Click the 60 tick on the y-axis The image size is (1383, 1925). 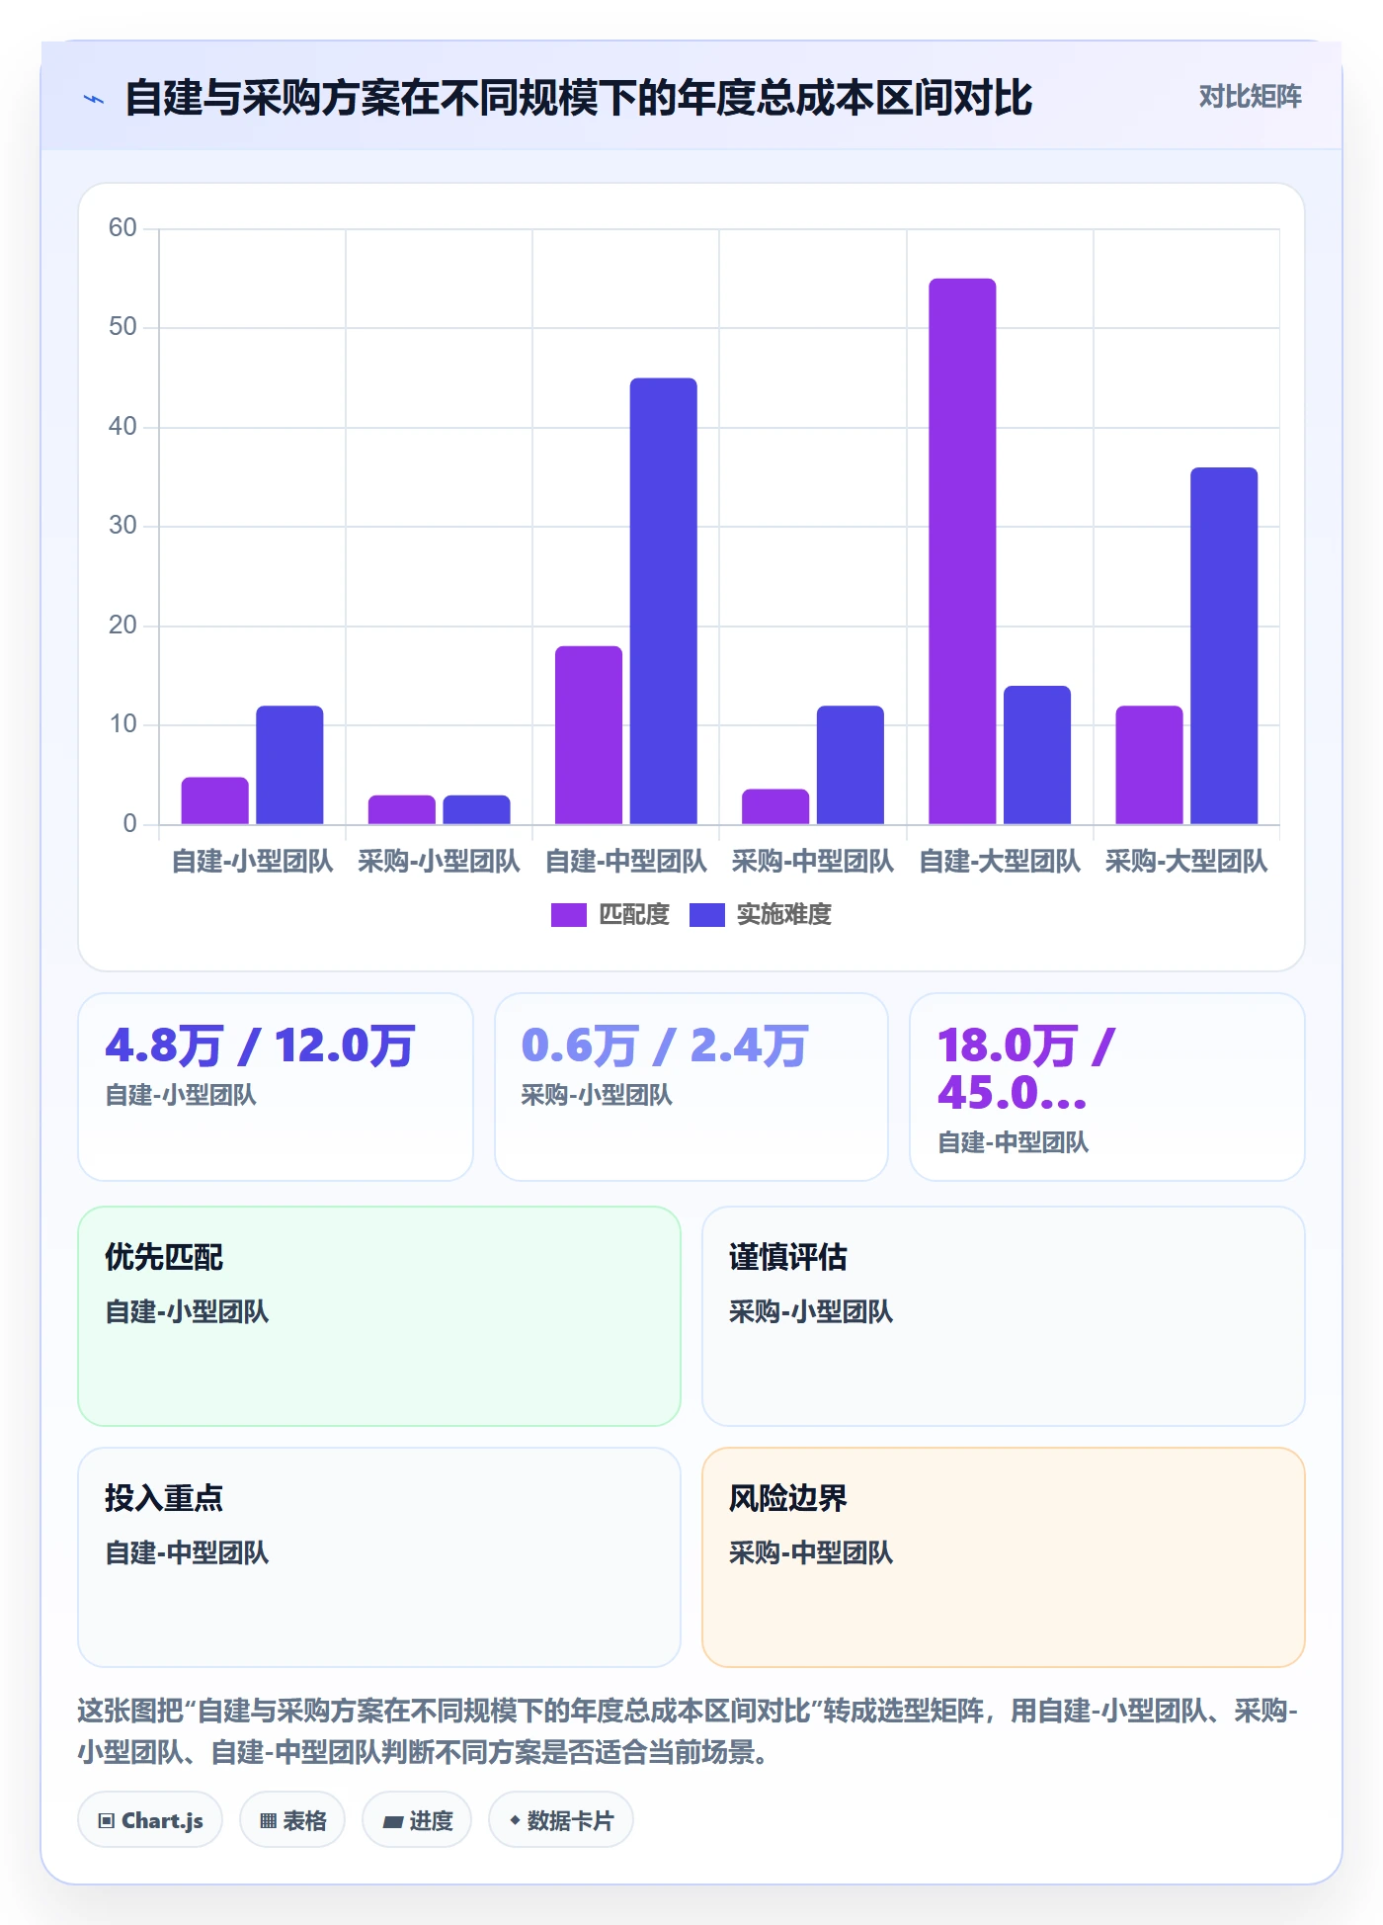click(x=122, y=228)
